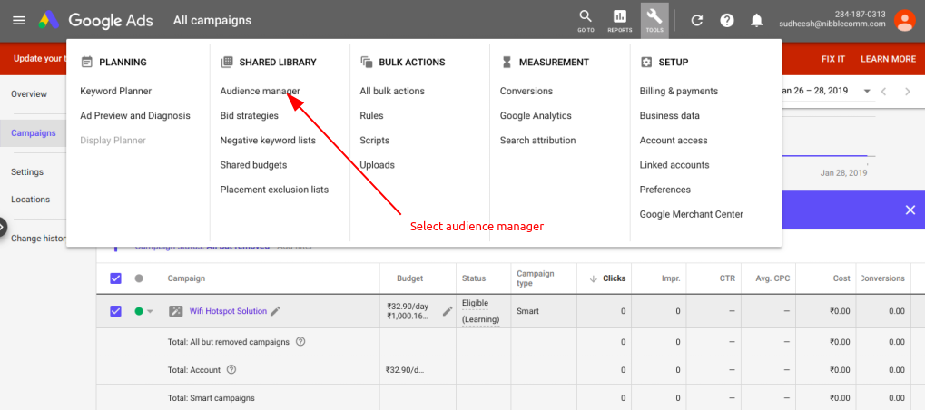Select Campaigns in sidebar
This screenshot has height=410, width=925.
(34, 133)
